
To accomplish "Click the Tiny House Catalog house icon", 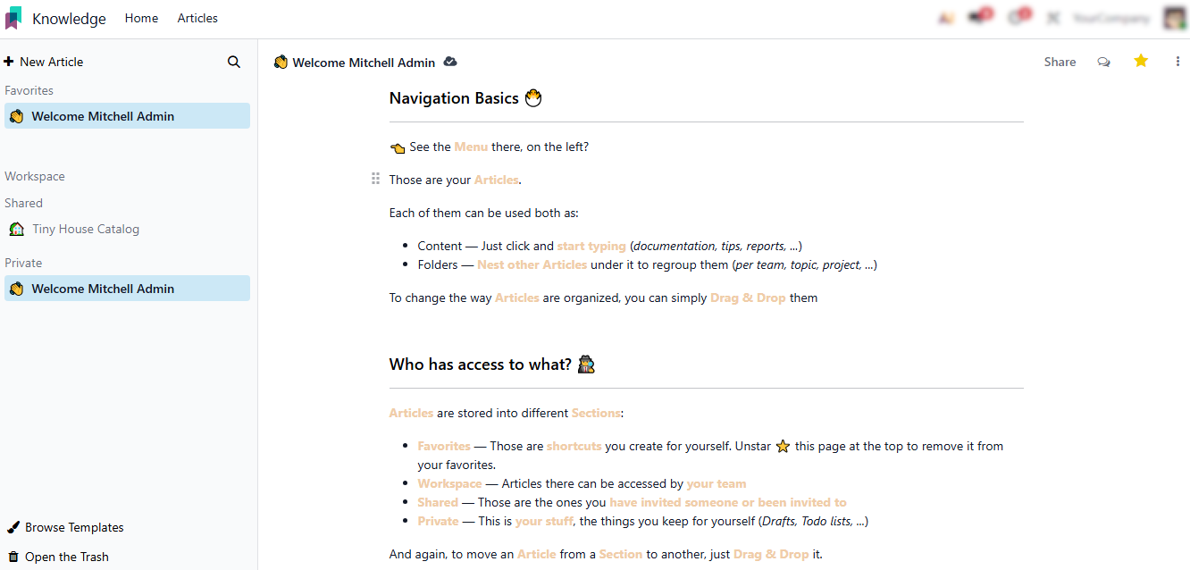I will point(16,229).
